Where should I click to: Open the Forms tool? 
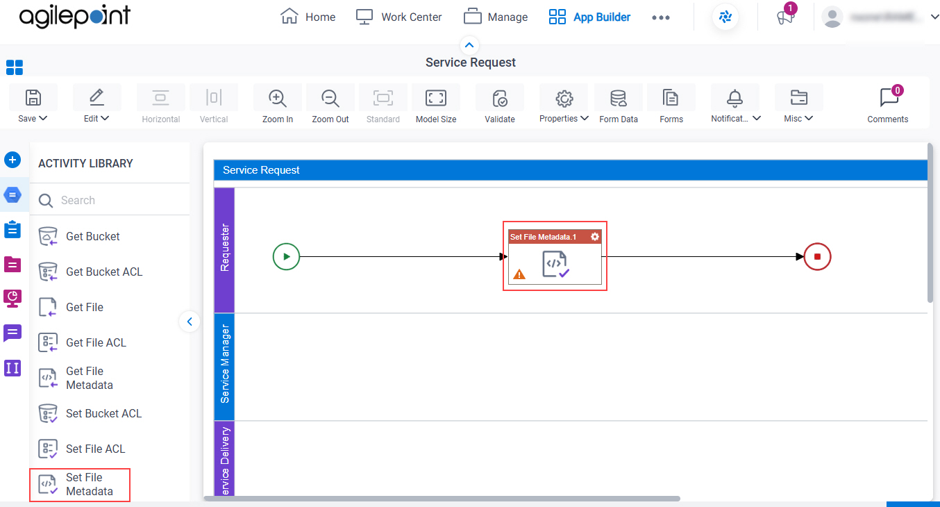pyautogui.click(x=671, y=97)
